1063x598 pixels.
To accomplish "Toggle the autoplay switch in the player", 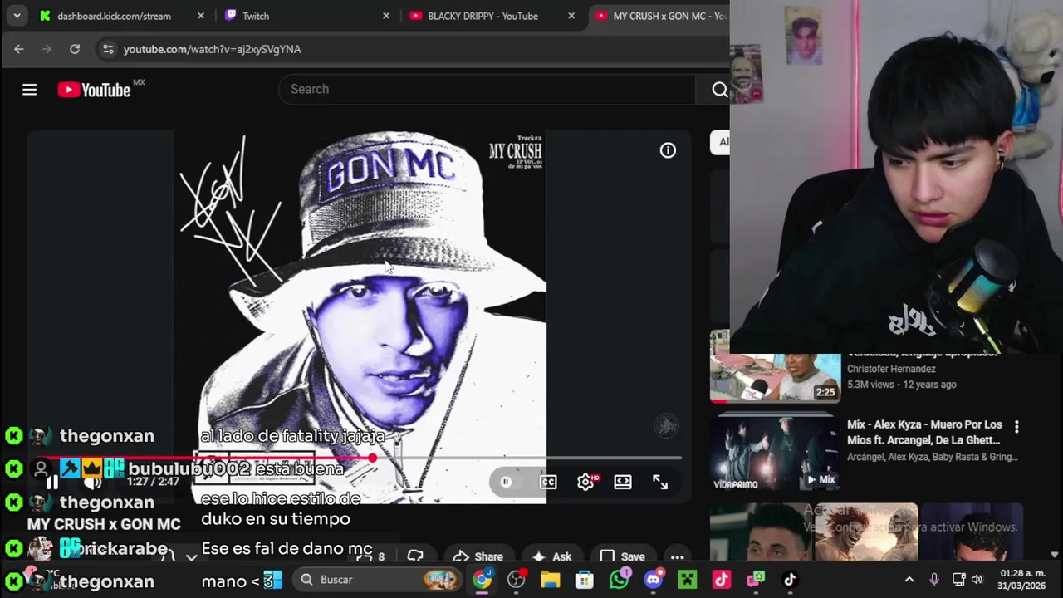I will (506, 482).
